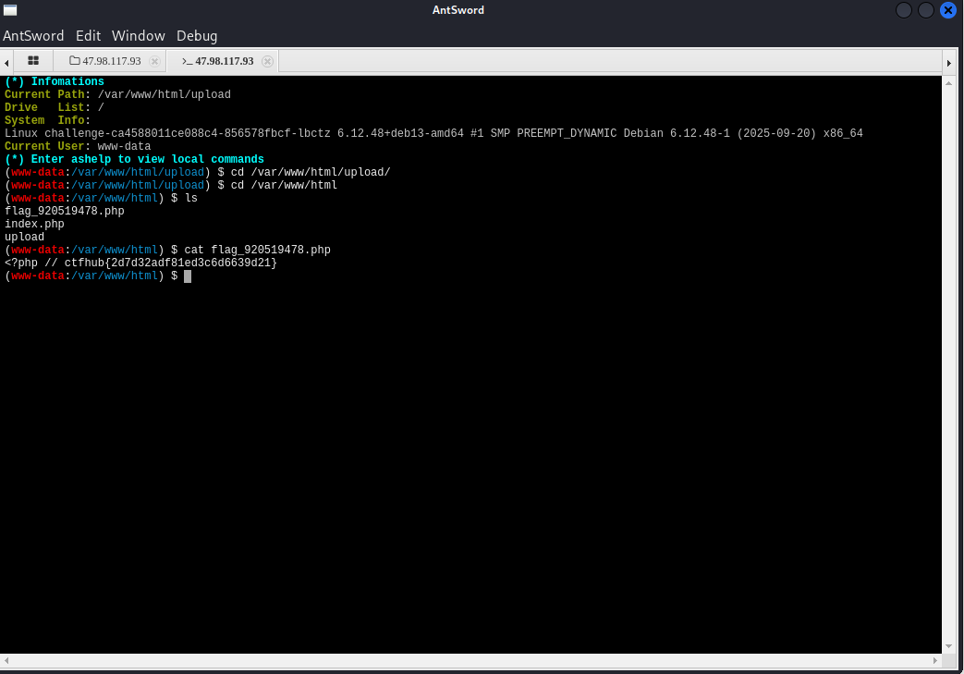The height and width of the screenshot is (674, 964).
Task: Click the horizontal scrollbar right arrow
Action: 935,660
